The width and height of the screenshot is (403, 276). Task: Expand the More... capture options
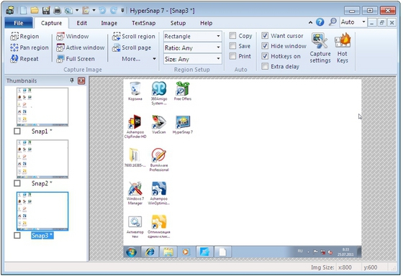click(x=139, y=59)
